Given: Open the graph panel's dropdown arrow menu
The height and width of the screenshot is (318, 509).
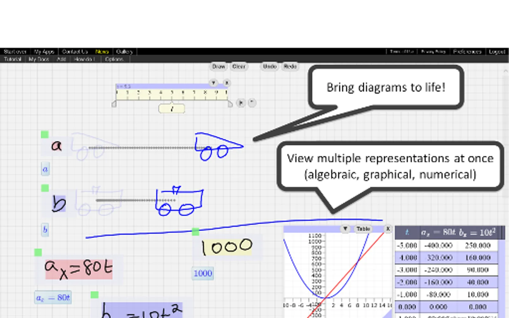Looking at the screenshot, I should (x=345, y=229).
